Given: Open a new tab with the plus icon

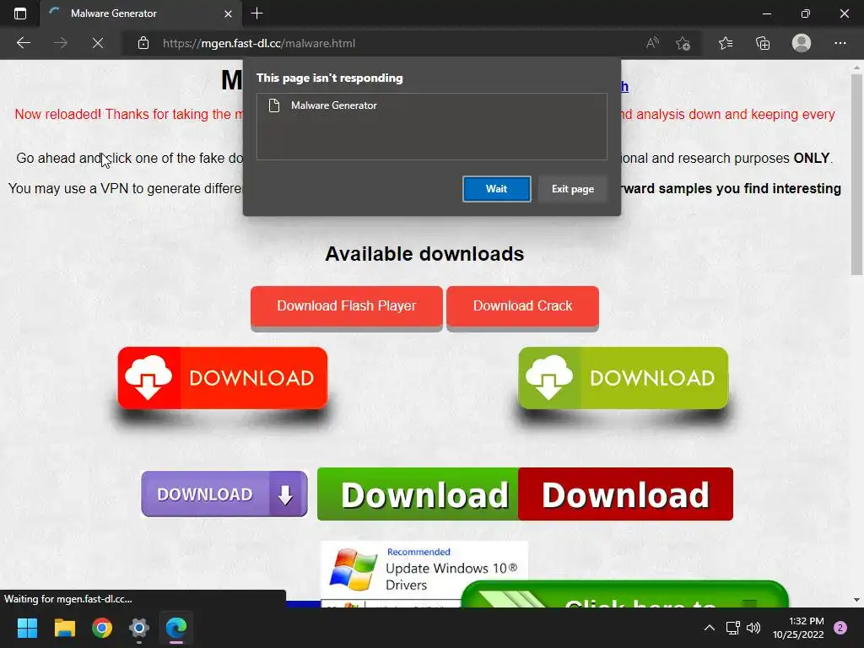Looking at the screenshot, I should tap(256, 13).
